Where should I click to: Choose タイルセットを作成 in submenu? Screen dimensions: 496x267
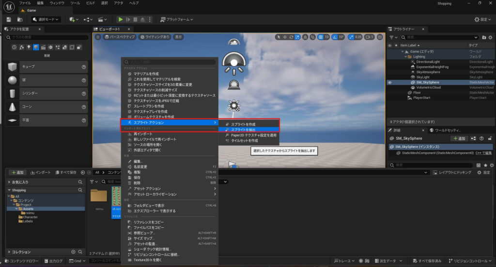click(x=244, y=141)
